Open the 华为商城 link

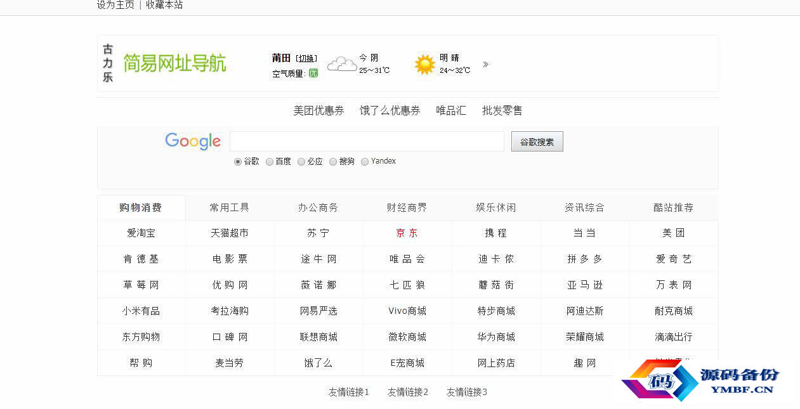[496, 337]
